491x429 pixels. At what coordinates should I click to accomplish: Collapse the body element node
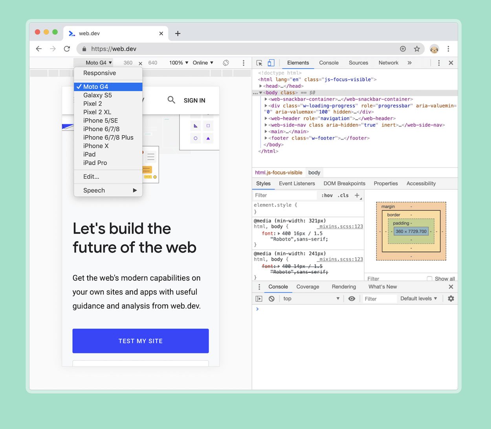click(260, 93)
